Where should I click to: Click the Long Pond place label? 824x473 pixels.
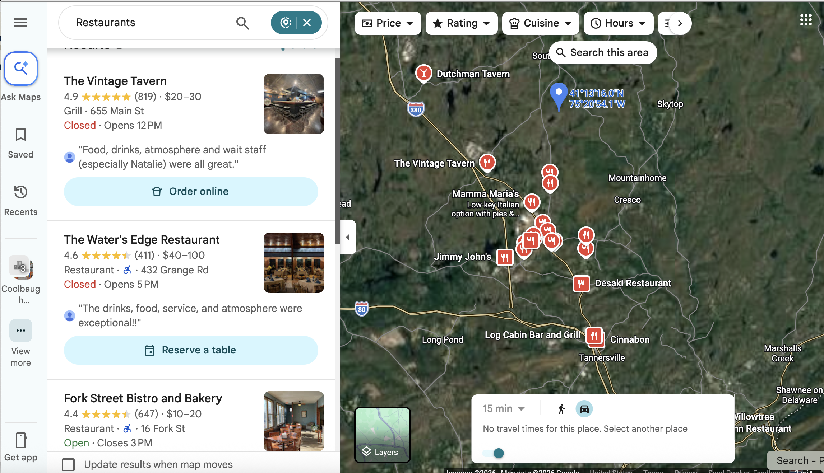tap(443, 339)
